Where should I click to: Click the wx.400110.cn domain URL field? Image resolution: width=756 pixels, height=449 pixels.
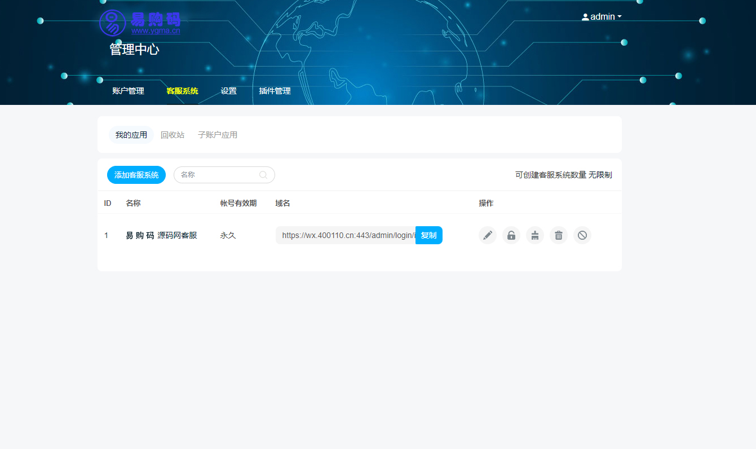(346, 235)
